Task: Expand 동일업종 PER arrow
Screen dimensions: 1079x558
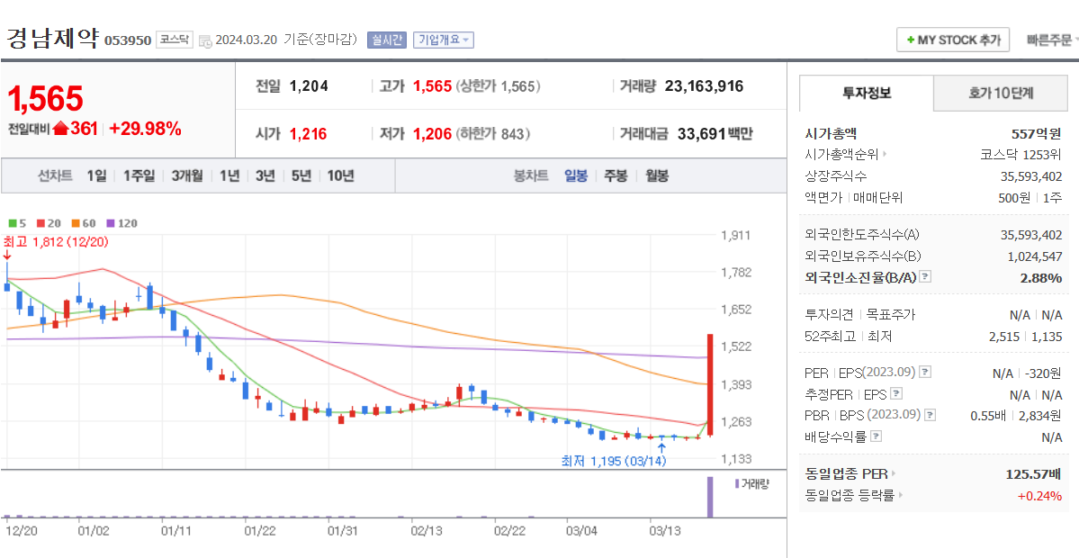Action: (895, 473)
